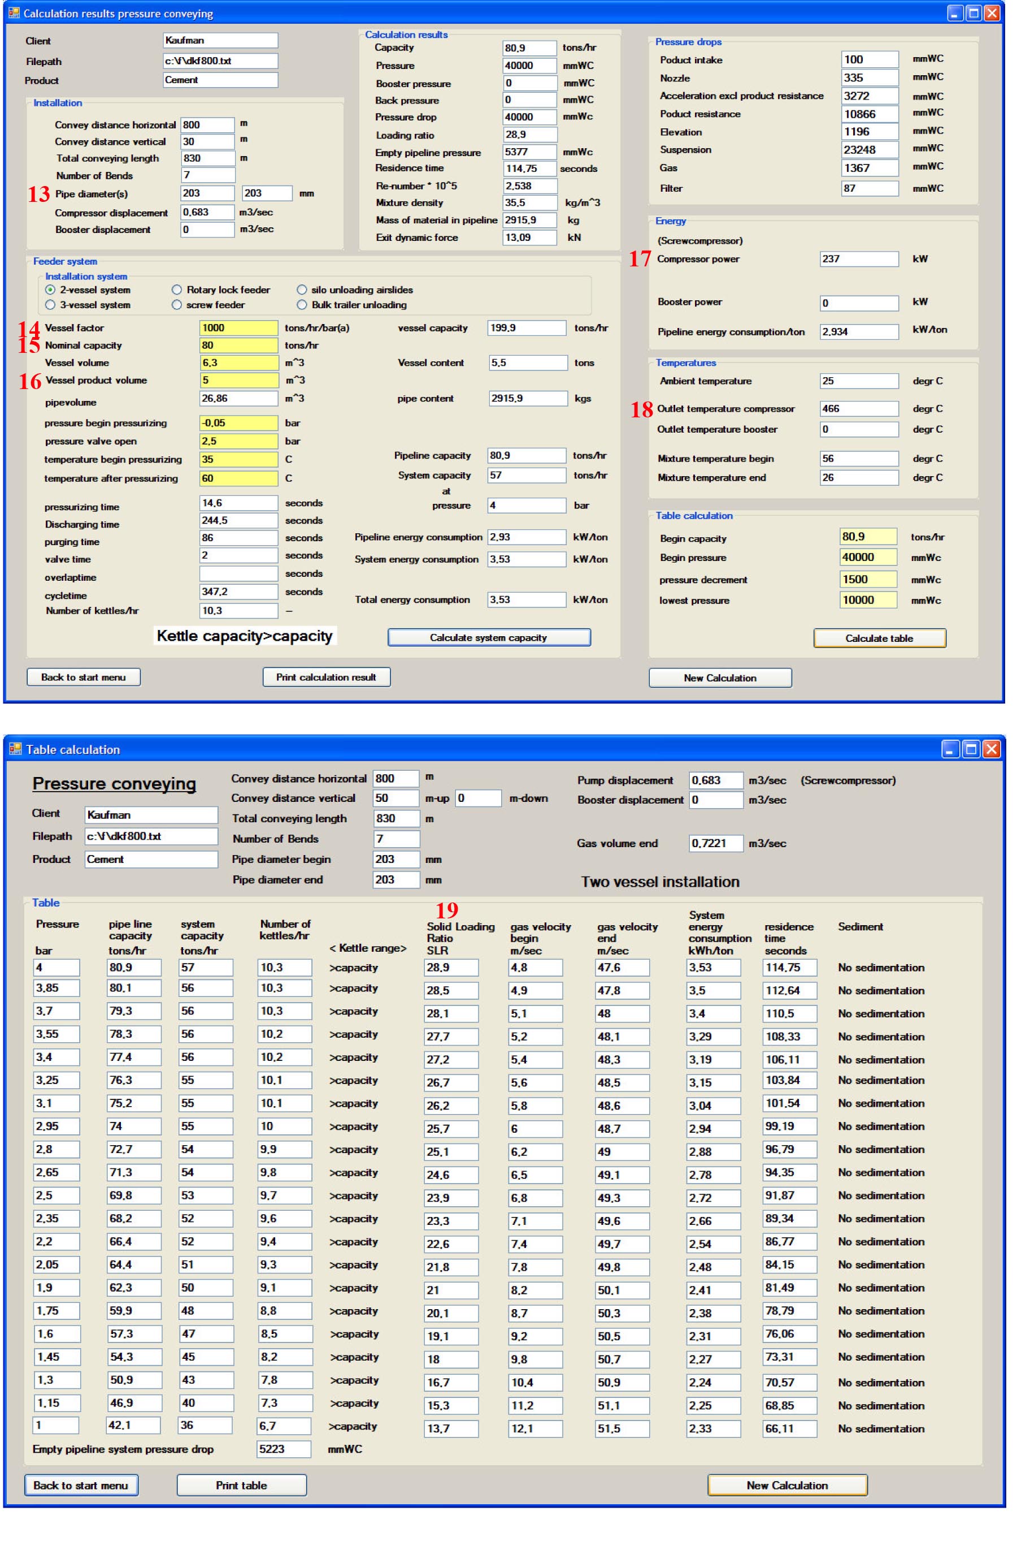The width and height of the screenshot is (1030, 1541).
Task: Select the screw feeder option
Action: (x=177, y=305)
